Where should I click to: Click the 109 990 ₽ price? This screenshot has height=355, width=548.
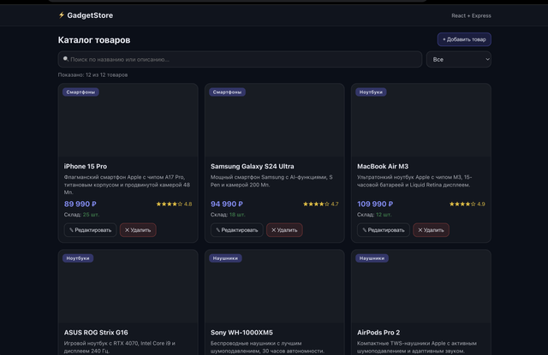coord(375,204)
